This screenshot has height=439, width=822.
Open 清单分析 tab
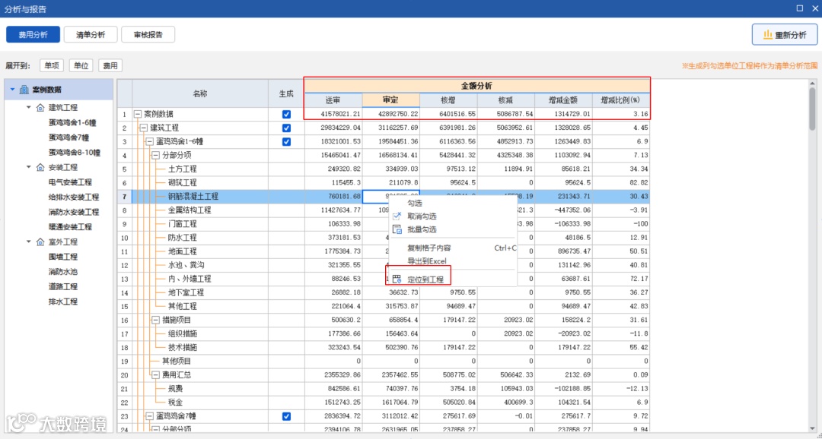coord(90,34)
